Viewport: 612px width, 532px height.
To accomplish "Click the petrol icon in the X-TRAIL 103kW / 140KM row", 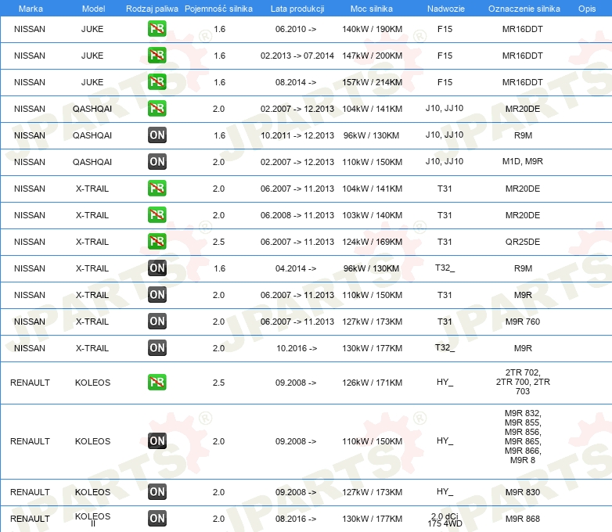I will 157,214.
